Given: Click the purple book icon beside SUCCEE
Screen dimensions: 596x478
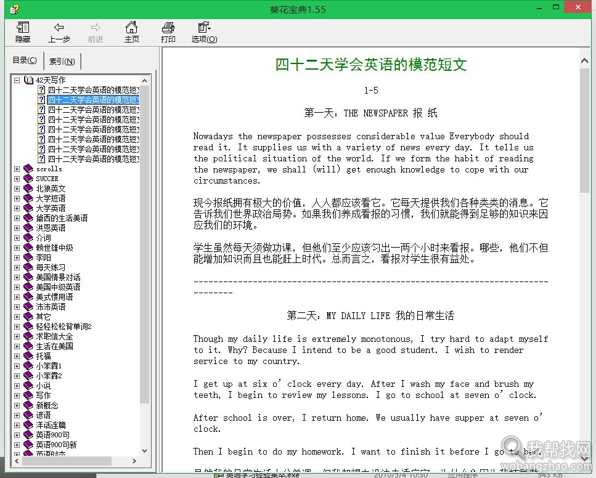Looking at the screenshot, I should click(28, 179).
